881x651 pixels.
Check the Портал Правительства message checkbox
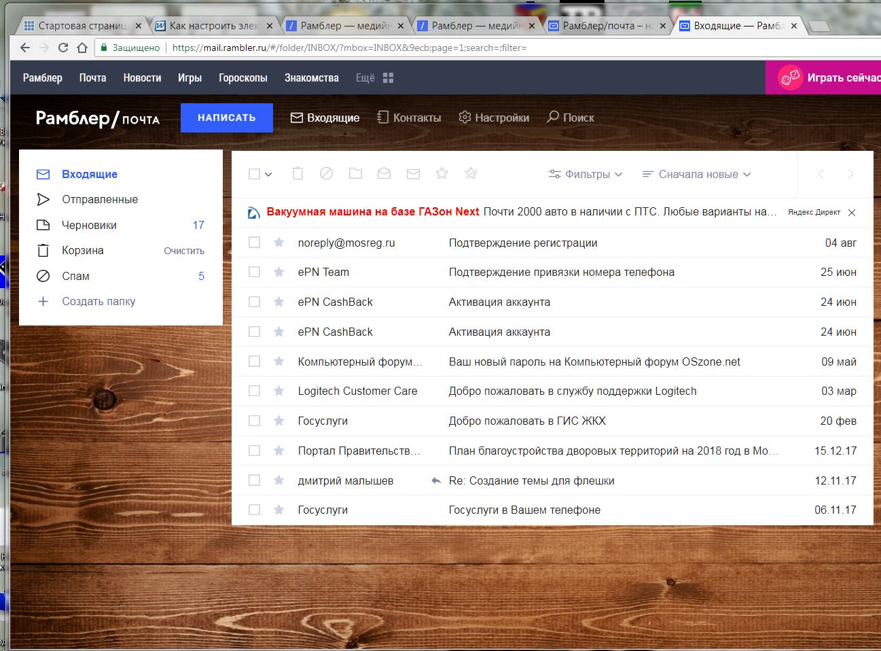click(x=254, y=451)
